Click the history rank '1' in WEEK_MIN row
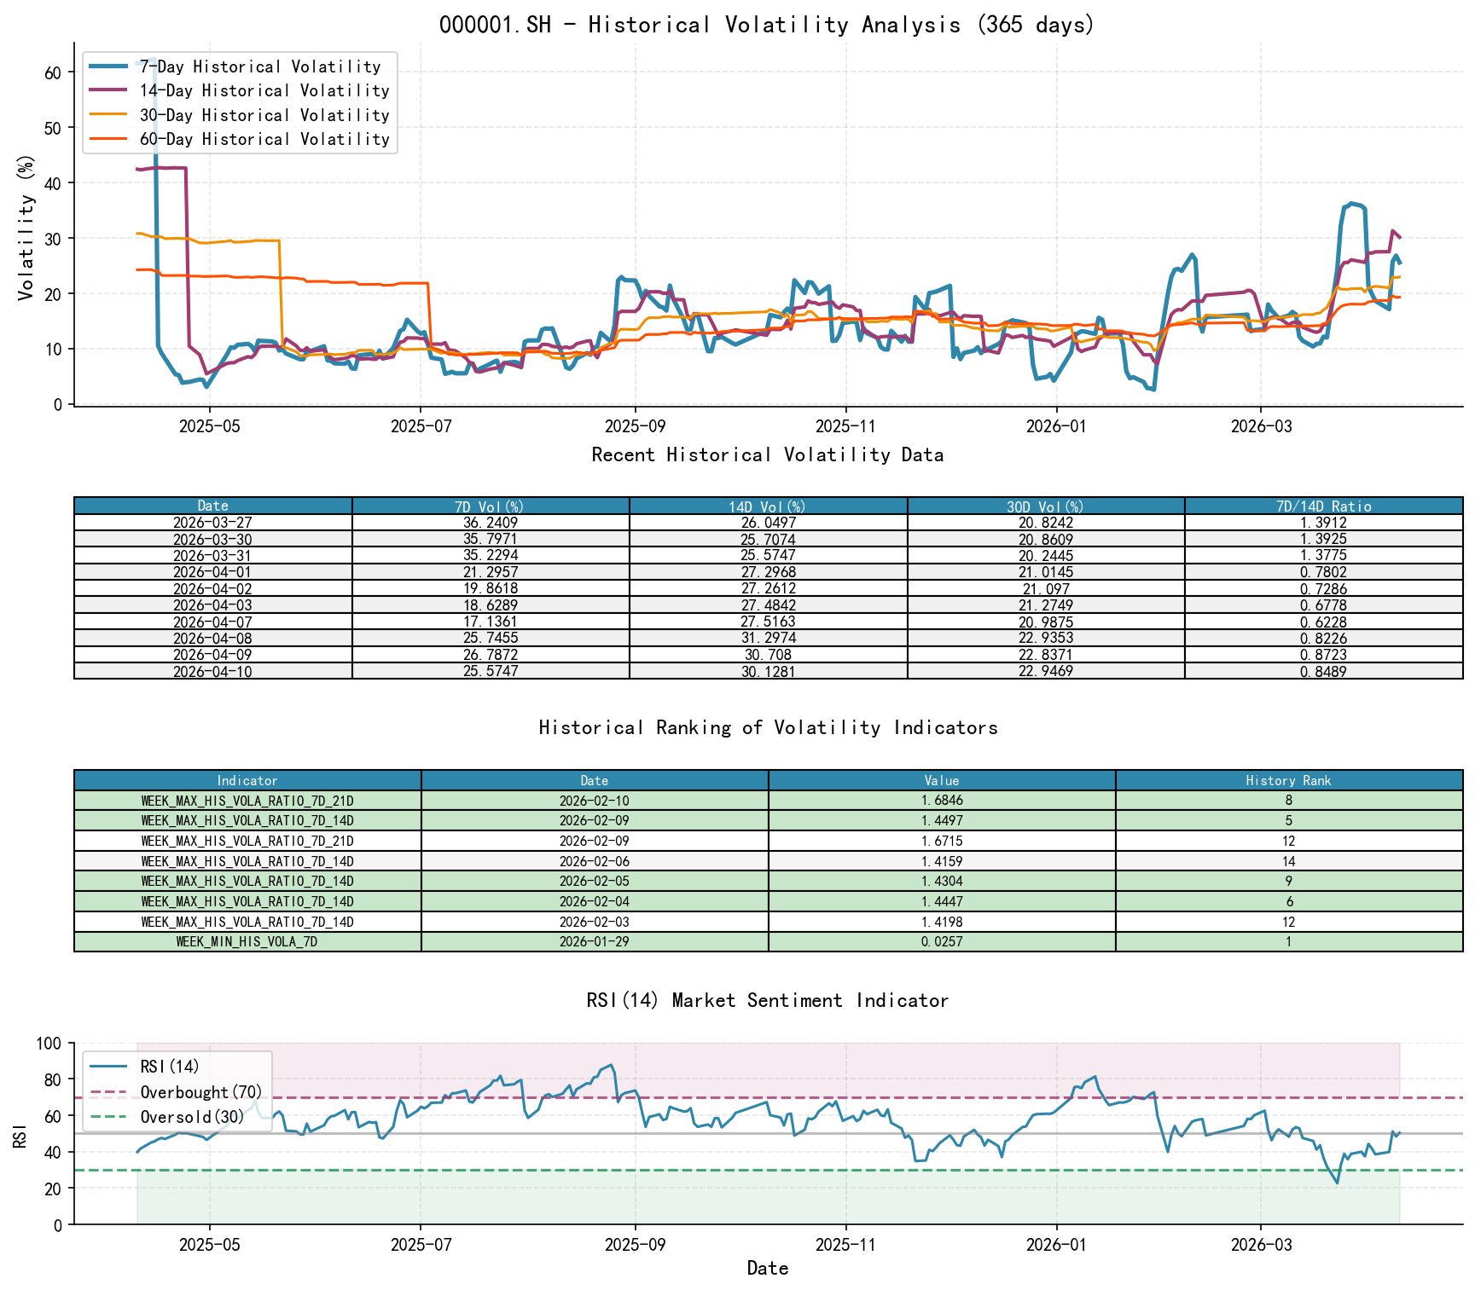 coord(1289,942)
